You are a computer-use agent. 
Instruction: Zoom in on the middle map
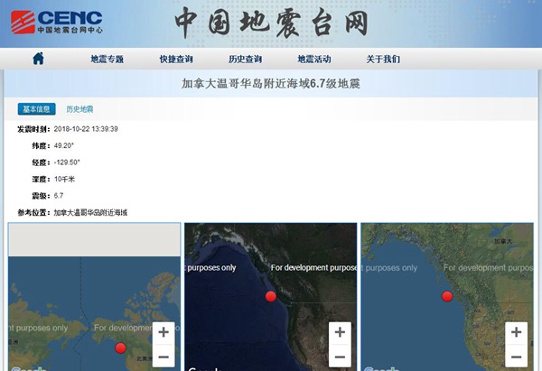(x=340, y=332)
